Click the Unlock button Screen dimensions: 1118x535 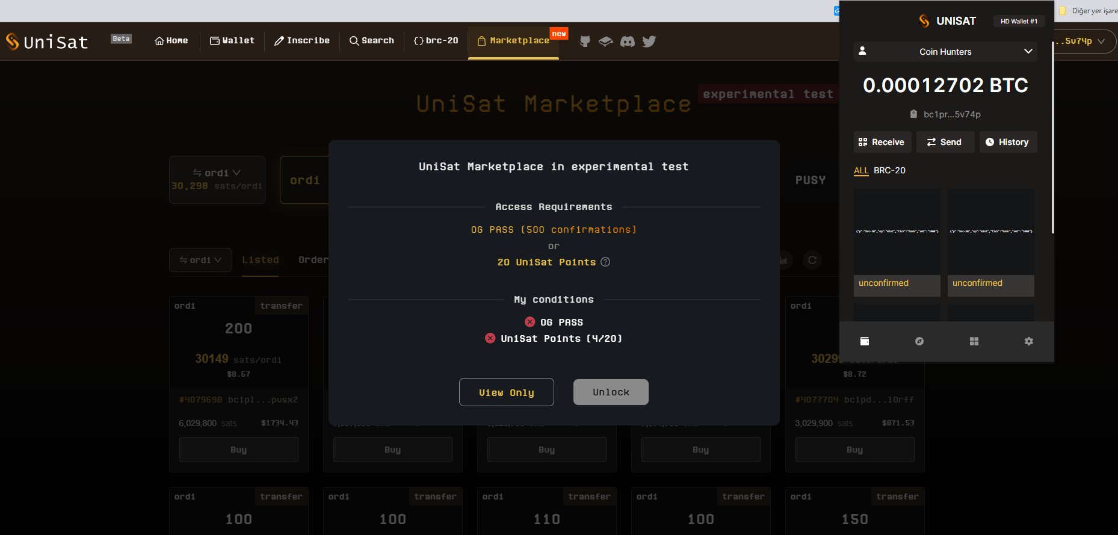click(x=611, y=392)
